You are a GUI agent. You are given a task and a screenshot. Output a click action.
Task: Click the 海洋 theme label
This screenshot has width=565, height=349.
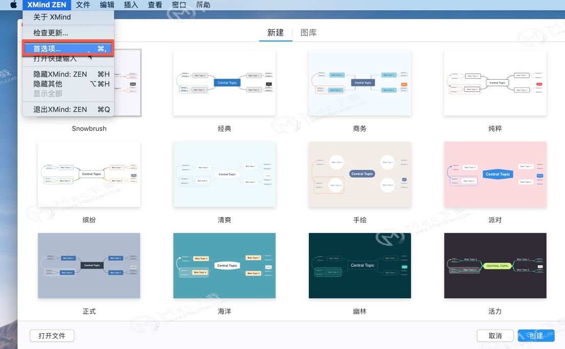224,311
